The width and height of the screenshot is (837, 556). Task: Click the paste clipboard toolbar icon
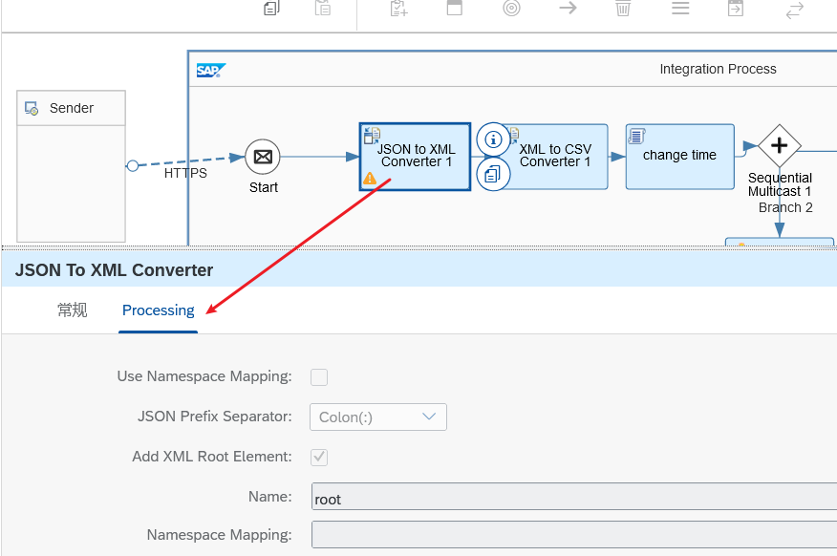click(323, 9)
